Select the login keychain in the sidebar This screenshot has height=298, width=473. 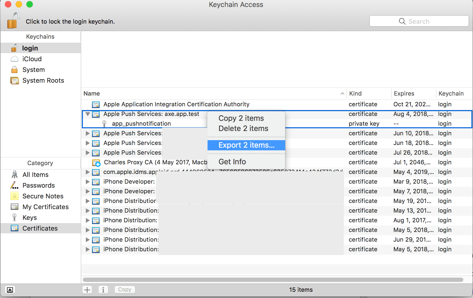[x=41, y=48]
